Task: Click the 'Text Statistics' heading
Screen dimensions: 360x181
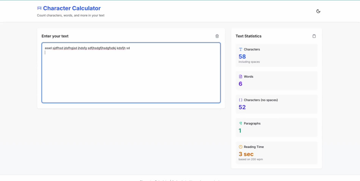Action: tap(248, 36)
